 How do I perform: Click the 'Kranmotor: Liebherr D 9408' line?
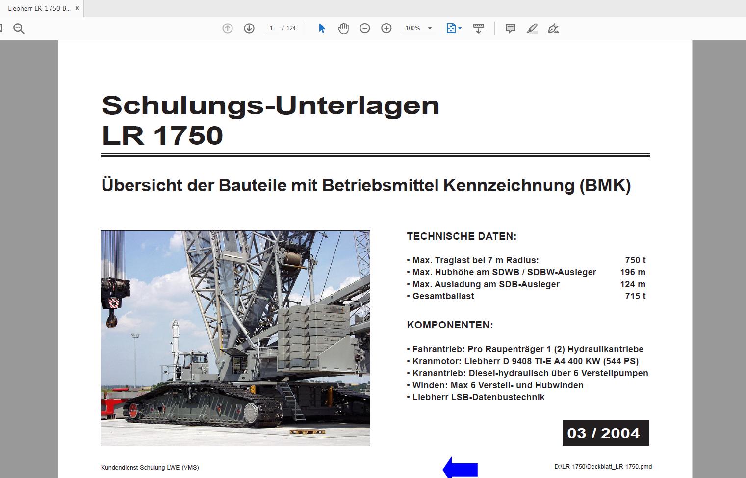click(523, 361)
